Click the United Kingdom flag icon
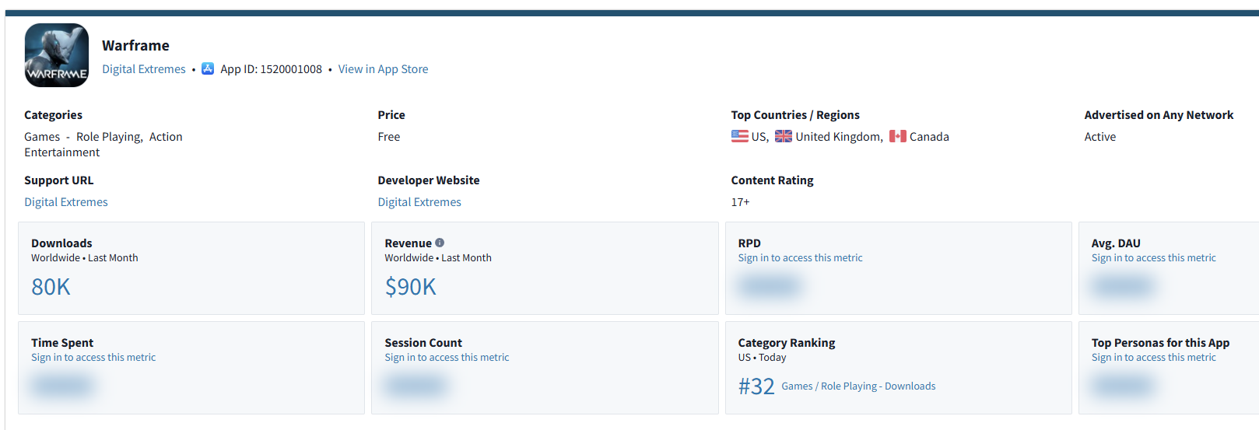 (784, 136)
